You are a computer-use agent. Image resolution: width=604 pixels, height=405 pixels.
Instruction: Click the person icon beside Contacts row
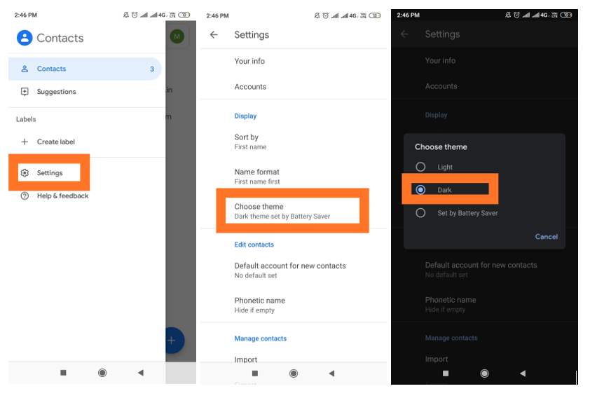pos(25,69)
